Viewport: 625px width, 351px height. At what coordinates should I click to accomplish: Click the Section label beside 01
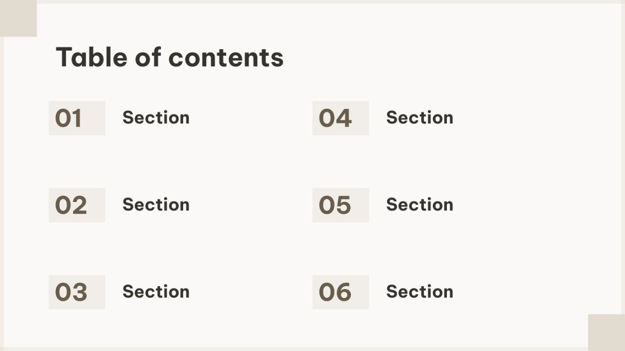tap(156, 118)
